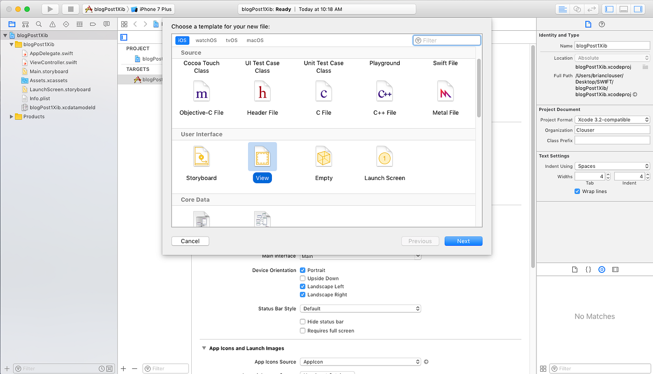Select the iOS platform tab
Image resolution: width=653 pixels, height=374 pixels.
pyautogui.click(x=182, y=40)
